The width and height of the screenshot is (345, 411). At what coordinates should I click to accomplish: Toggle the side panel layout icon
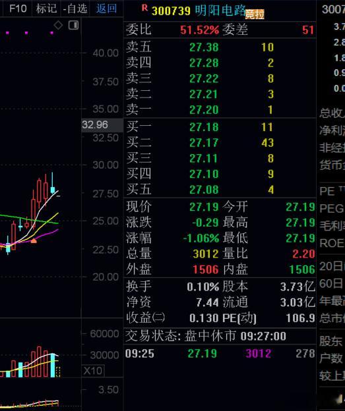click(73, 25)
